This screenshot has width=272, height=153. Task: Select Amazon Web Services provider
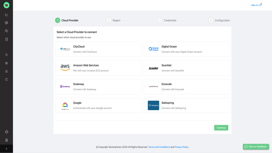click(x=98, y=68)
